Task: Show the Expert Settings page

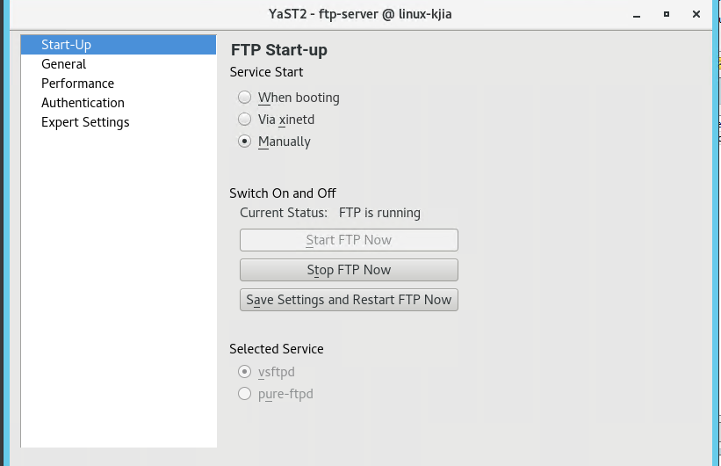Action: click(x=85, y=122)
